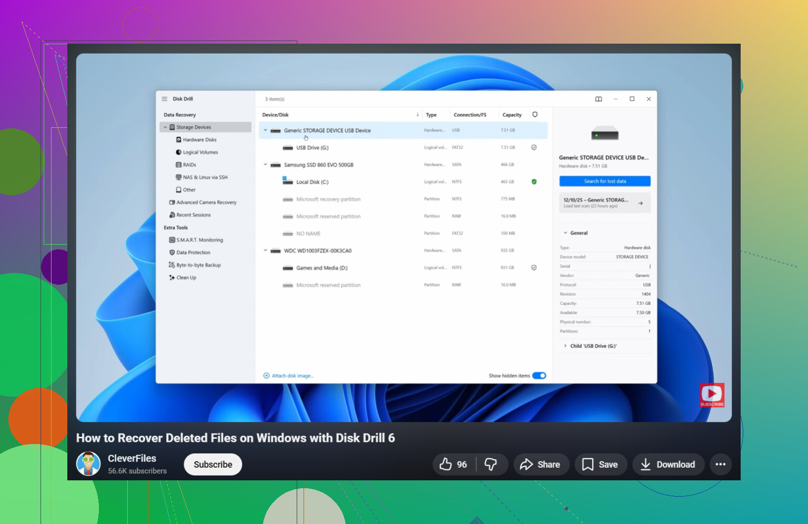This screenshot has height=524, width=808.
Task: Open the Clean Up sparkle icon
Action: tap(172, 278)
